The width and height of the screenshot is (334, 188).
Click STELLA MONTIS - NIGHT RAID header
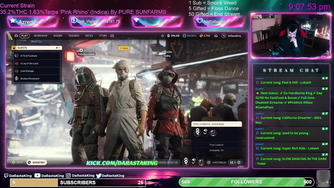coord(217,124)
